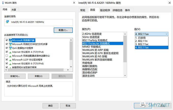
Task: Click the property list vertical scrollbar thumb
Action: 125,49
